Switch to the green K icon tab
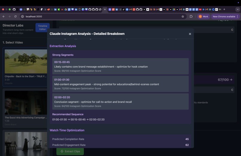The image size is (241, 156). coord(59,10)
